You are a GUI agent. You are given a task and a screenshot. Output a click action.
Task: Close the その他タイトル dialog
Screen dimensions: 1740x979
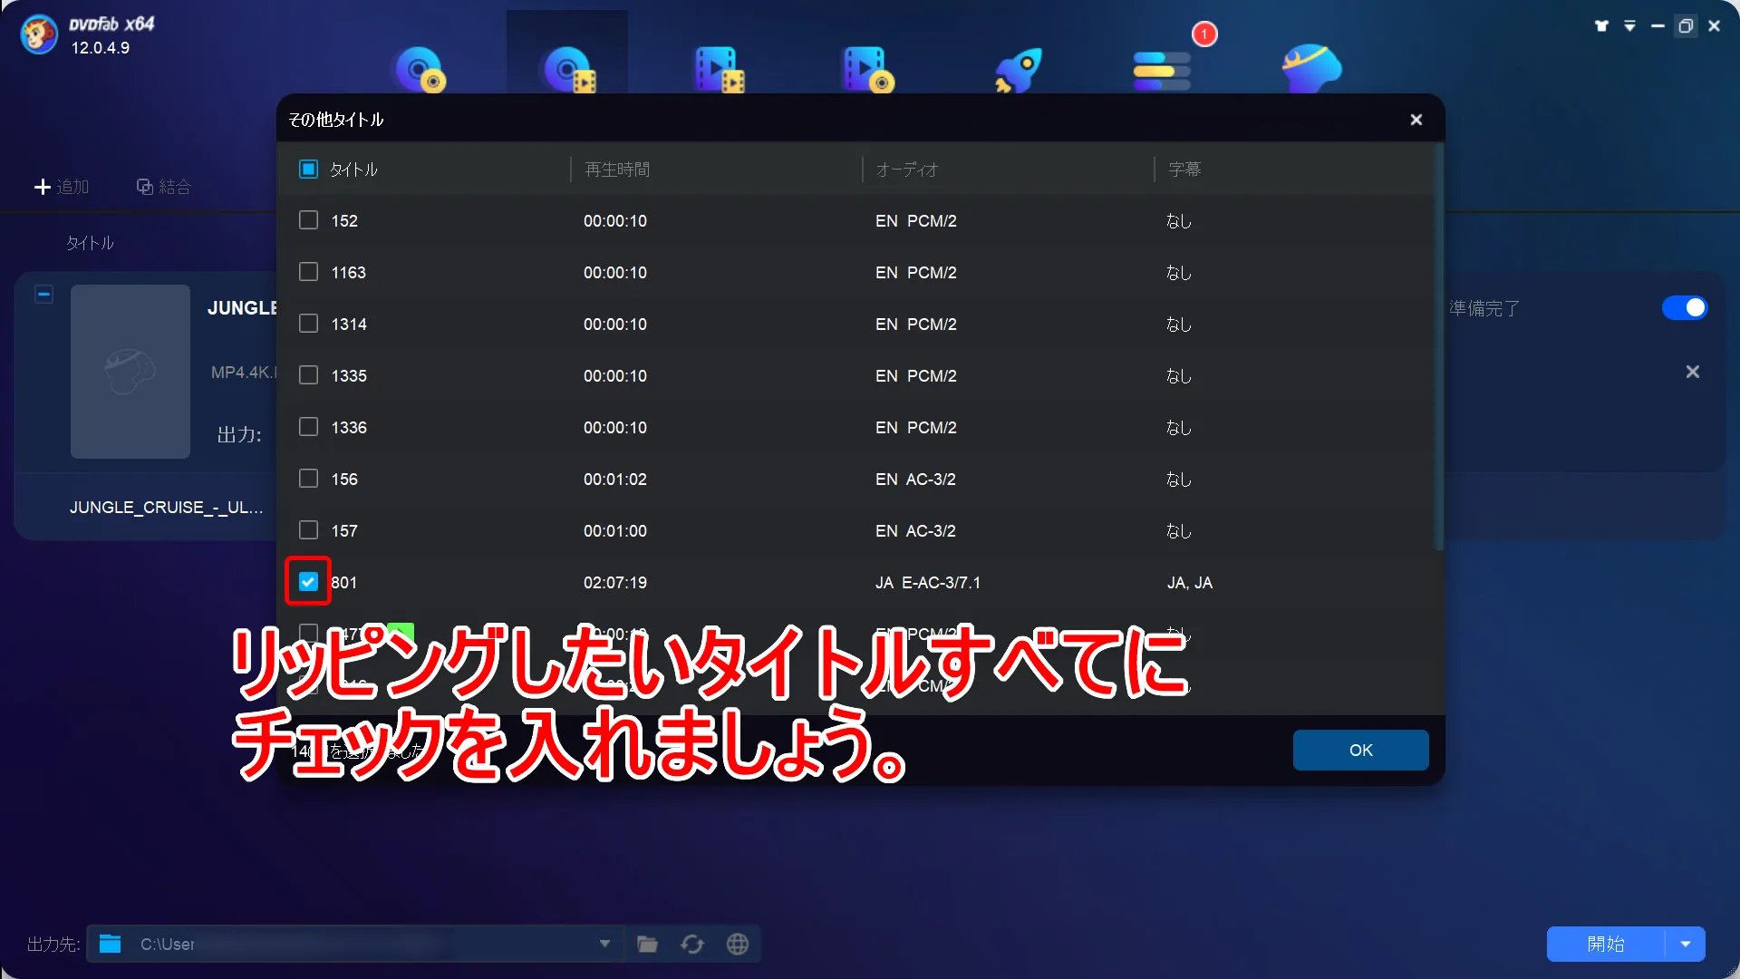coord(1416,120)
